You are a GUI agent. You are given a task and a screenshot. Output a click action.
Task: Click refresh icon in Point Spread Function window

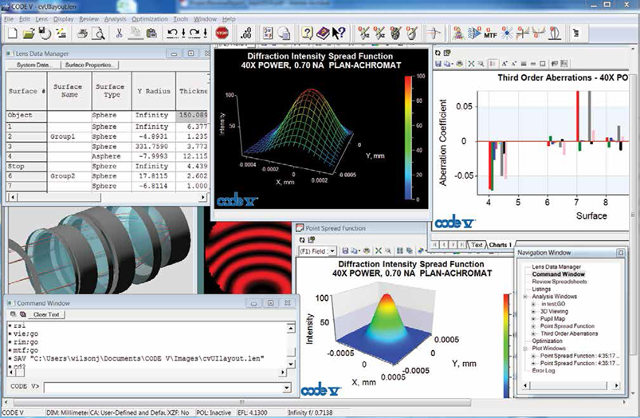[302, 240]
